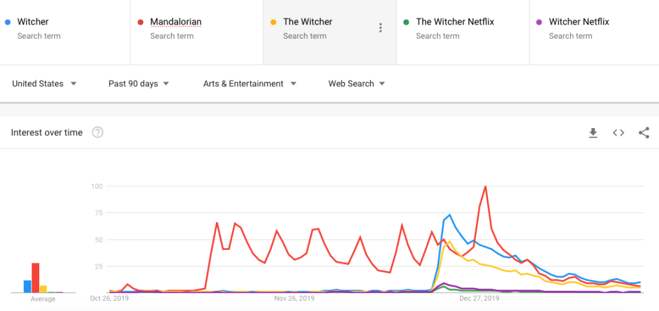The height and width of the screenshot is (311, 659).
Task: Click the share icon
Action: point(644,133)
